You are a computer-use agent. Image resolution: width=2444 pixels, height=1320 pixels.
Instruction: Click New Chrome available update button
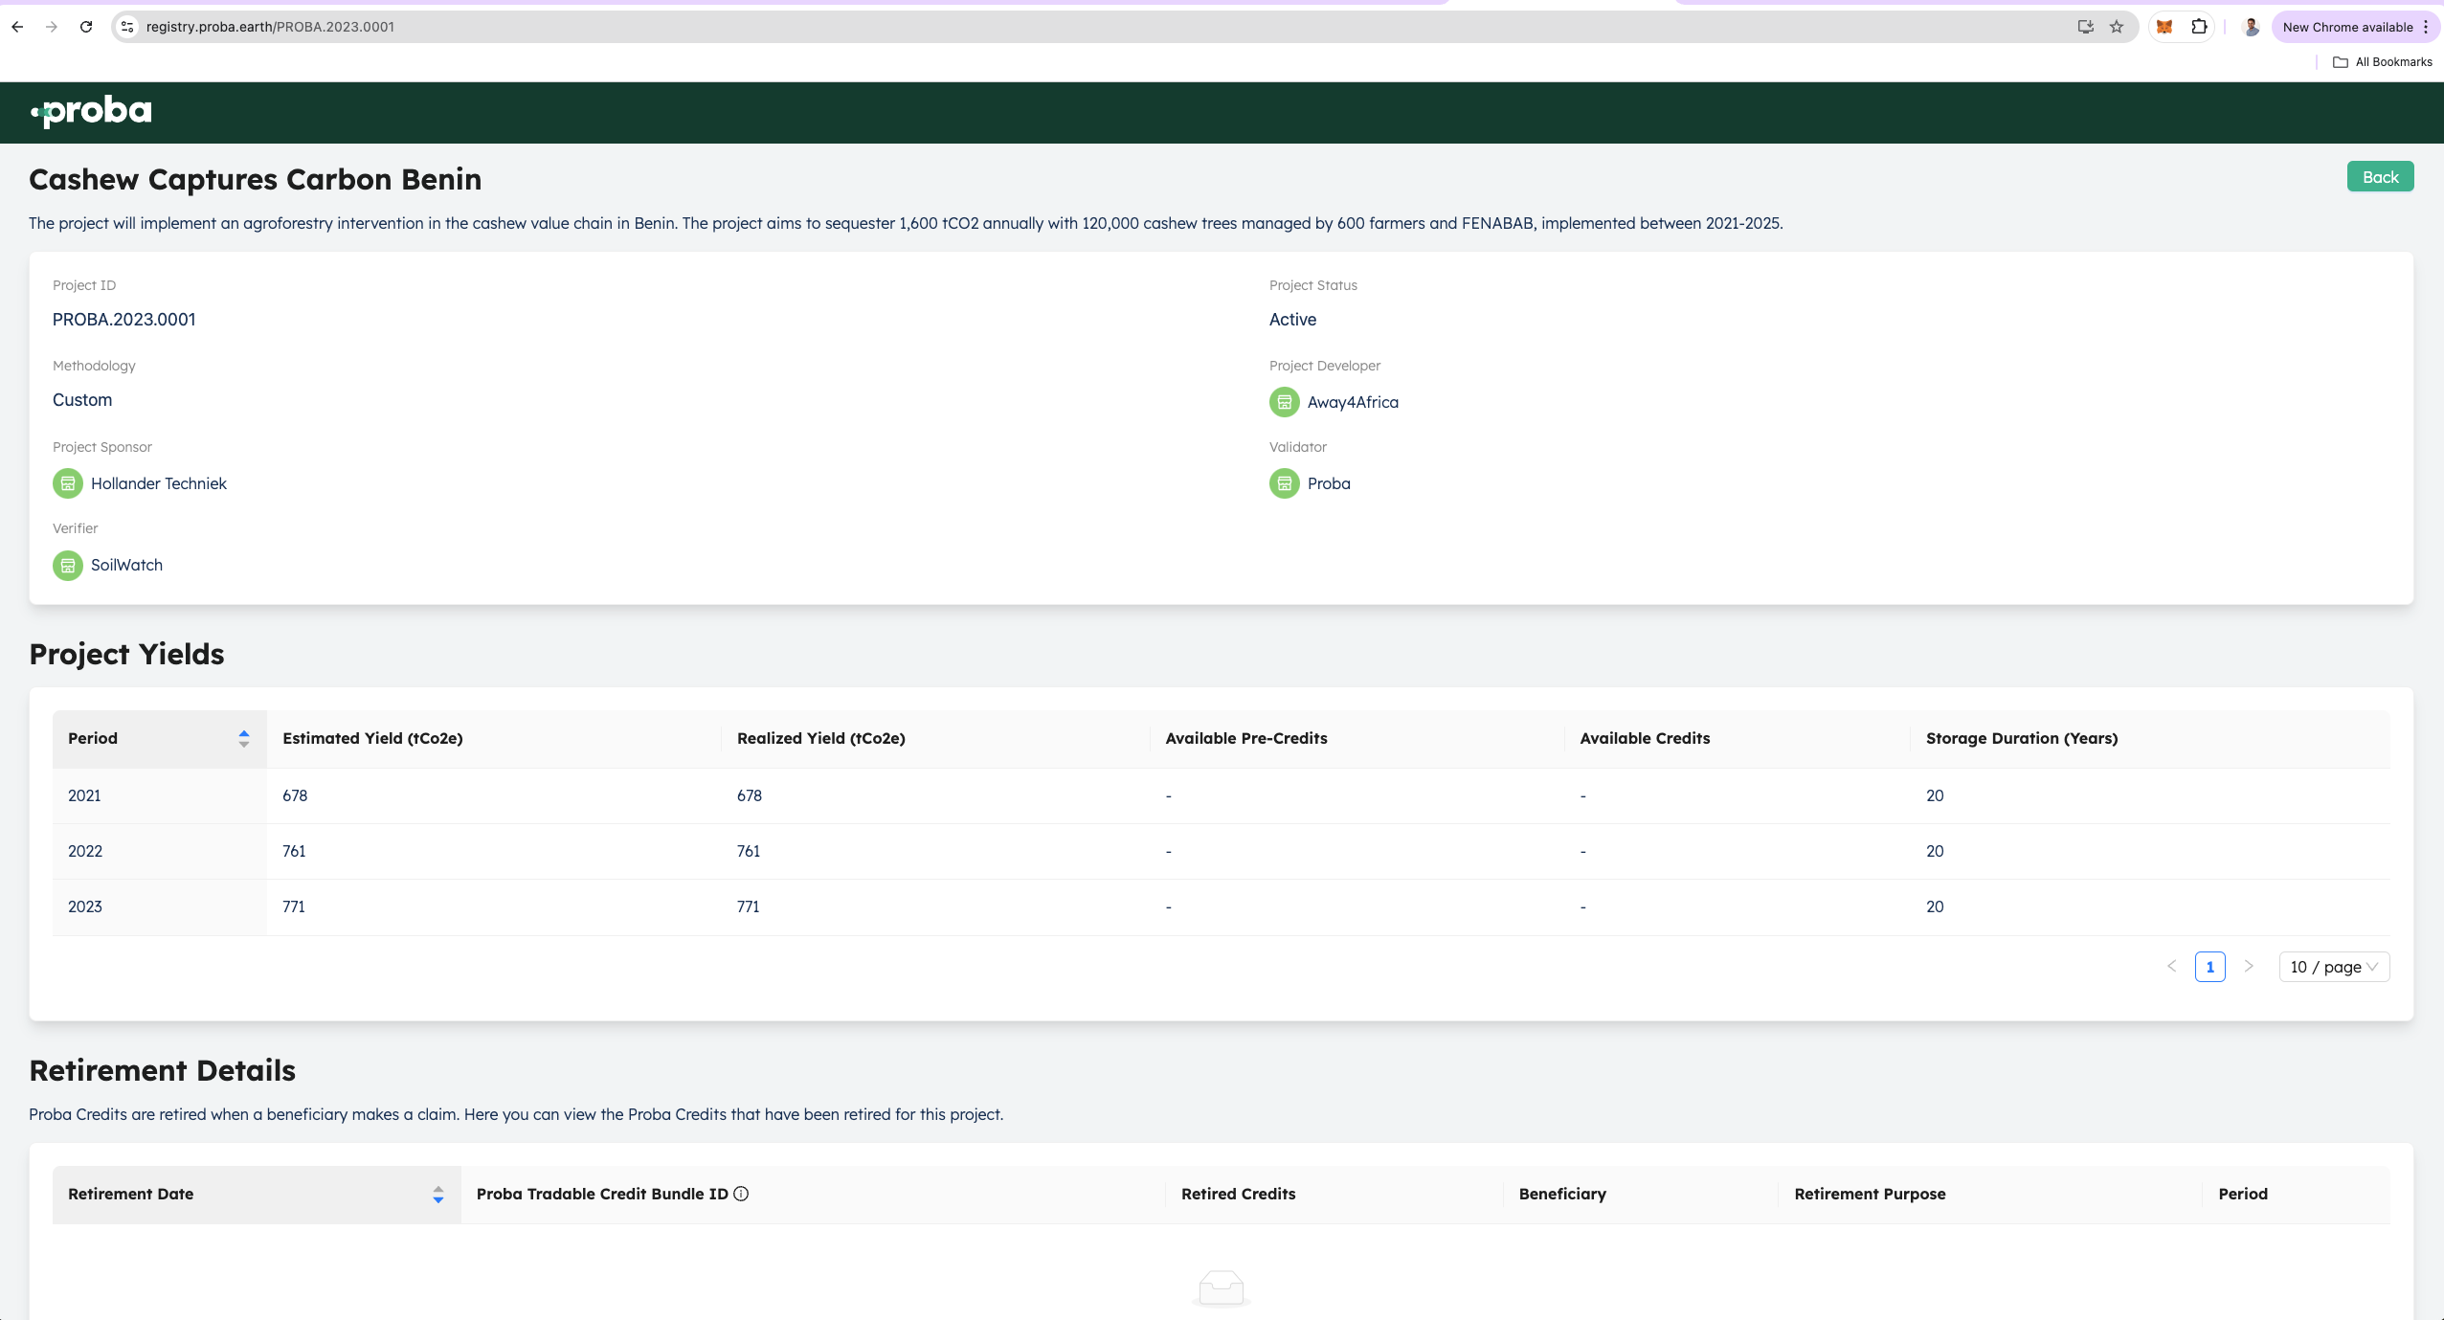click(x=2346, y=27)
